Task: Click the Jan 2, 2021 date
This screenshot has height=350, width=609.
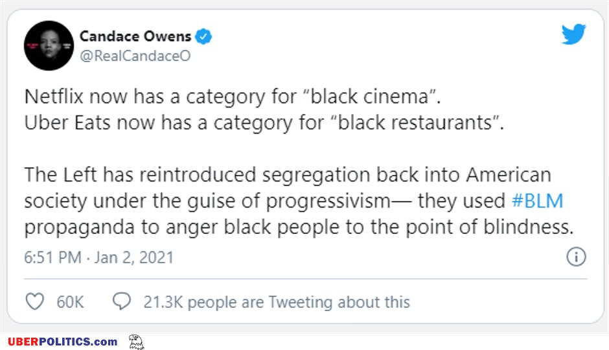Action: pyautogui.click(x=134, y=257)
